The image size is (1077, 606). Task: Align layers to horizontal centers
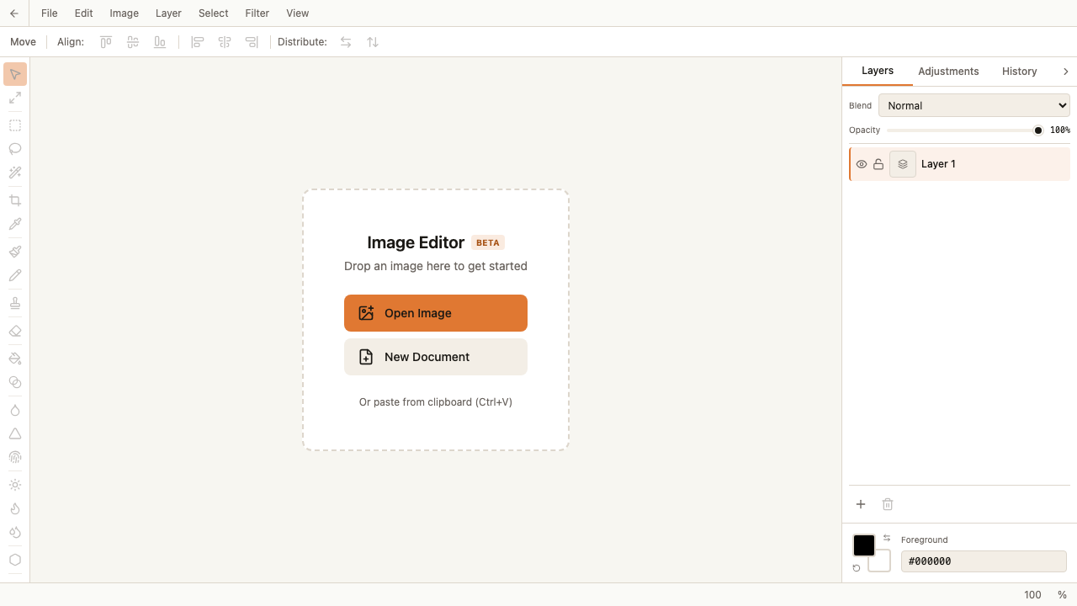click(225, 42)
